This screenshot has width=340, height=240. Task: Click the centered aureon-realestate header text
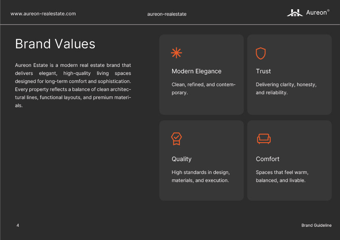click(x=167, y=14)
